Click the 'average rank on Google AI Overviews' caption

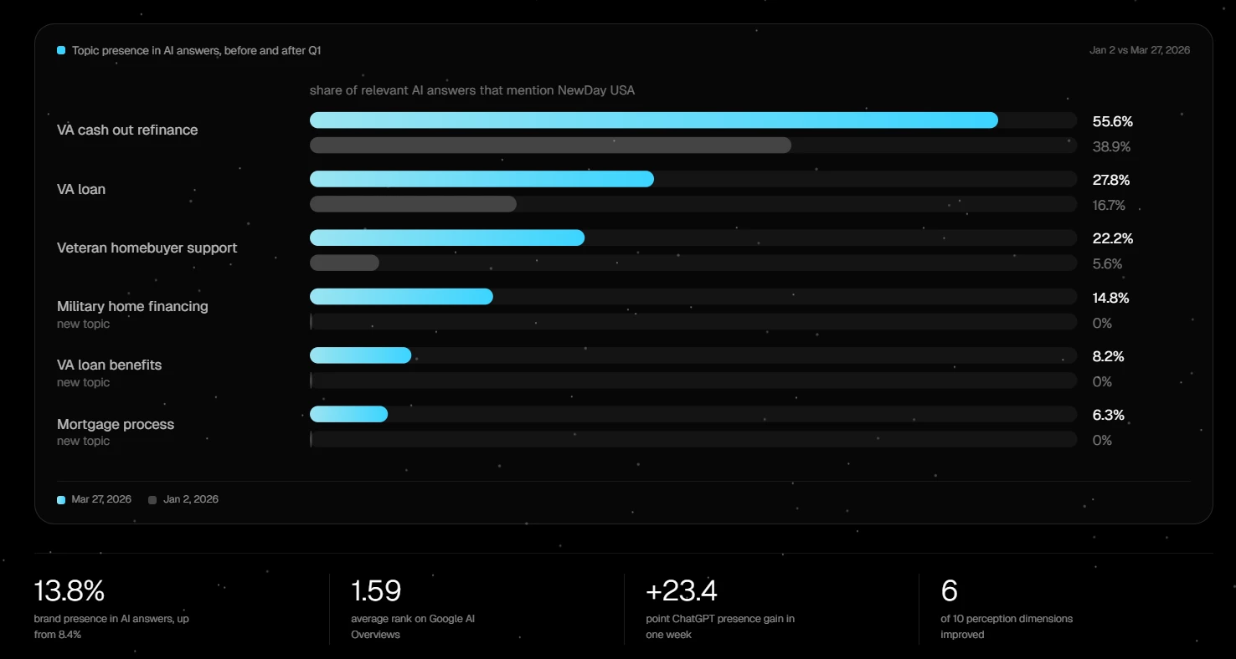coord(413,626)
